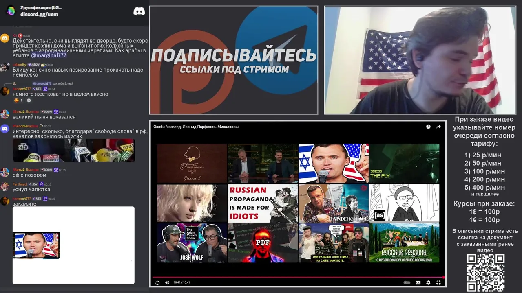Click the 1€ = 100р exchange rate text

484,220
